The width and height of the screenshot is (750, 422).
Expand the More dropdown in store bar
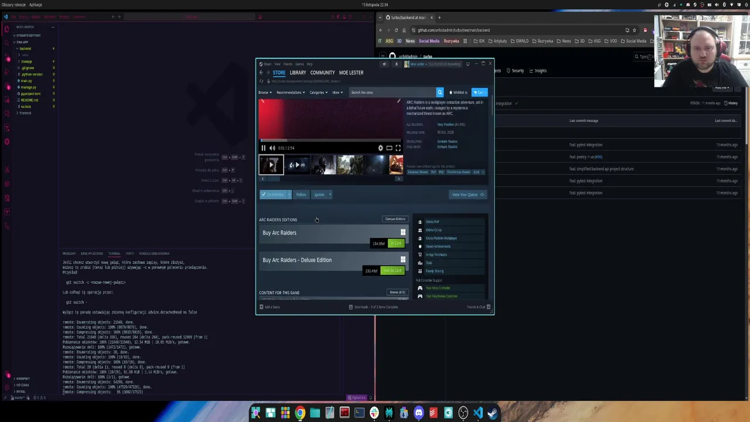pos(337,92)
